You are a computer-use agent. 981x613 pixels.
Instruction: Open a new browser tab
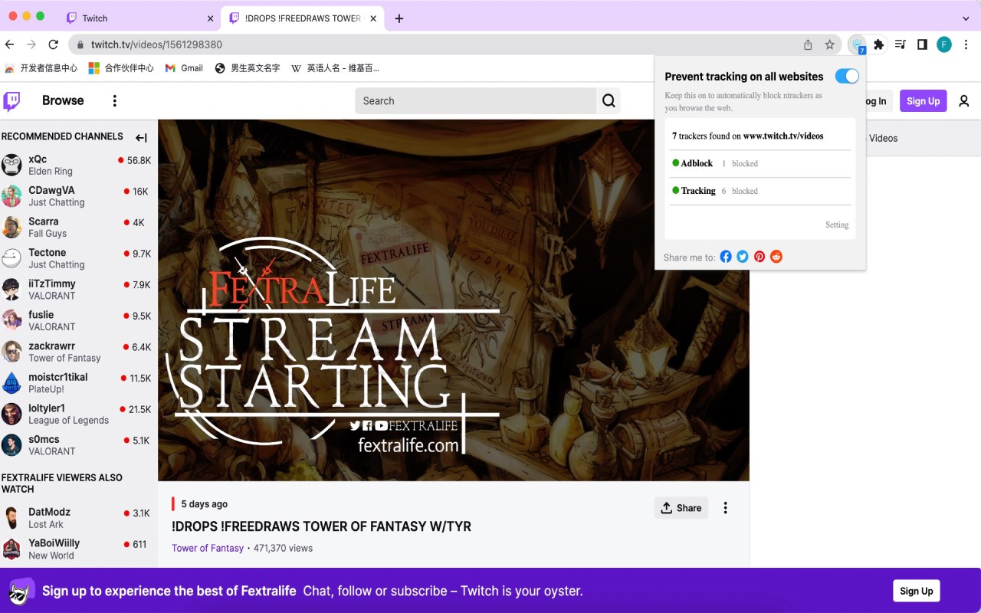pos(399,18)
